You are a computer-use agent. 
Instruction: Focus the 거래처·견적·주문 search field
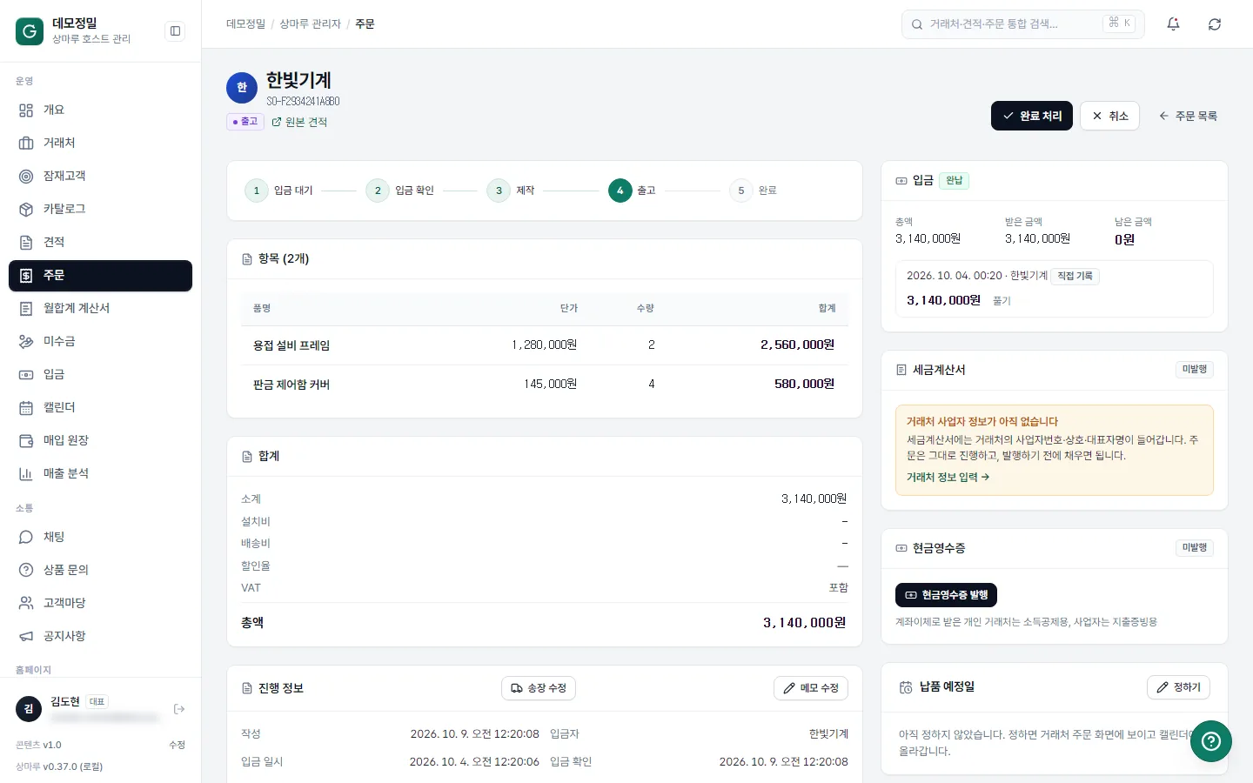(1023, 24)
